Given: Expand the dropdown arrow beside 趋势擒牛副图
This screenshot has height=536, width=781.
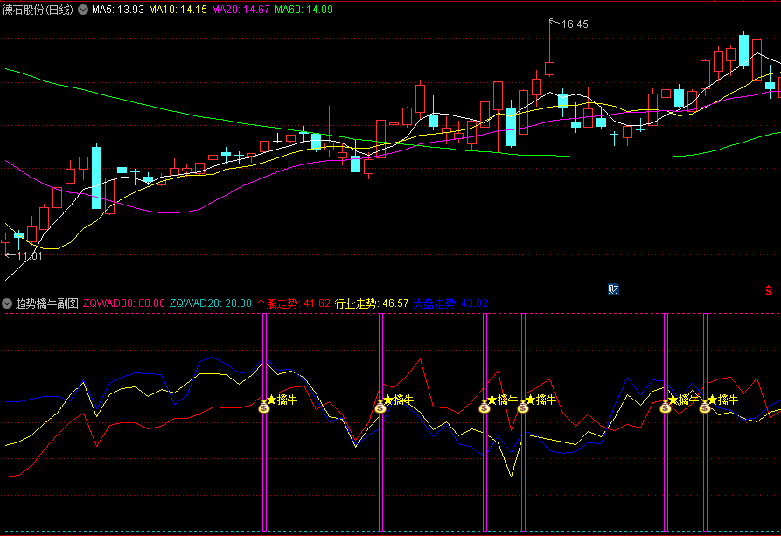Looking at the screenshot, I should pyautogui.click(x=7, y=303).
